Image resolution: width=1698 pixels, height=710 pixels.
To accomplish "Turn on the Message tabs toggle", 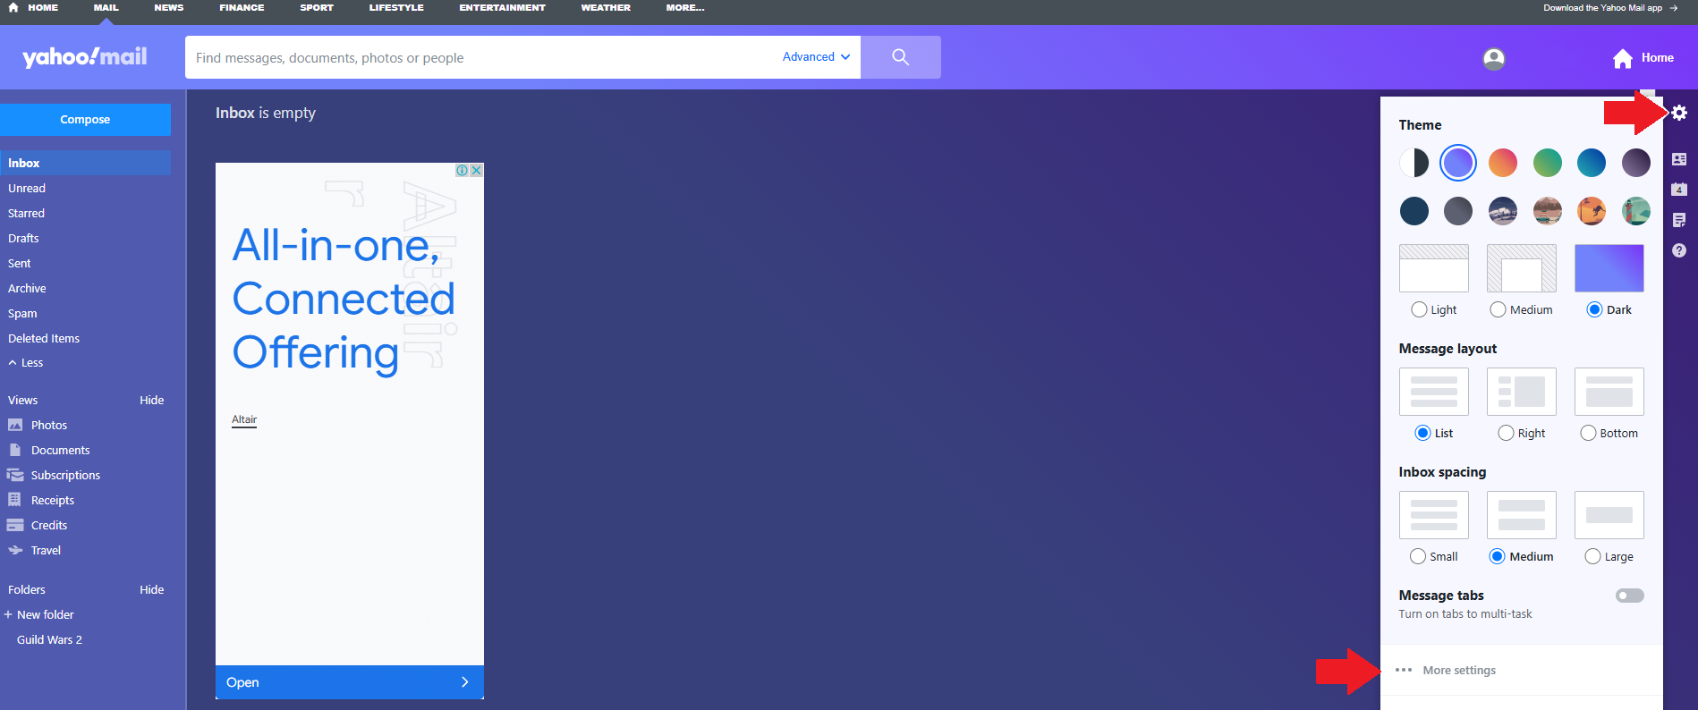I will 1629,596.
